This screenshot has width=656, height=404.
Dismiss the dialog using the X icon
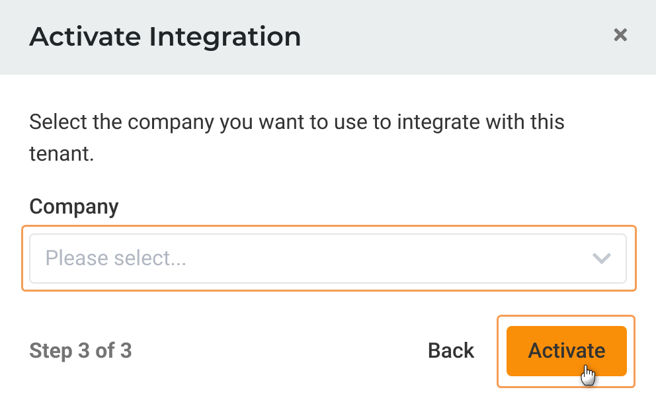[620, 35]
